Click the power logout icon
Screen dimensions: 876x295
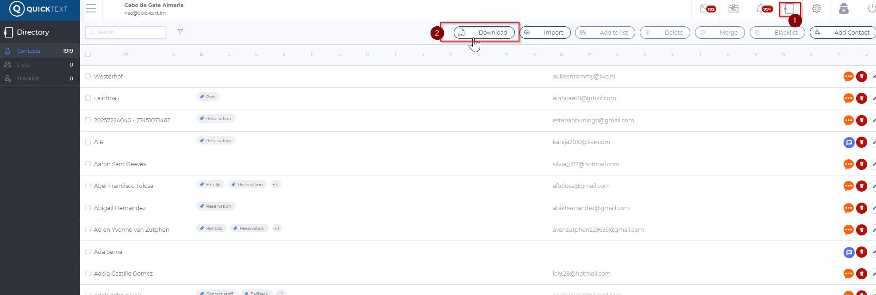tap(871, 9)
